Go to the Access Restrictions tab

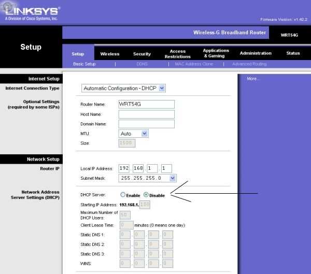(x=177, y=54)
